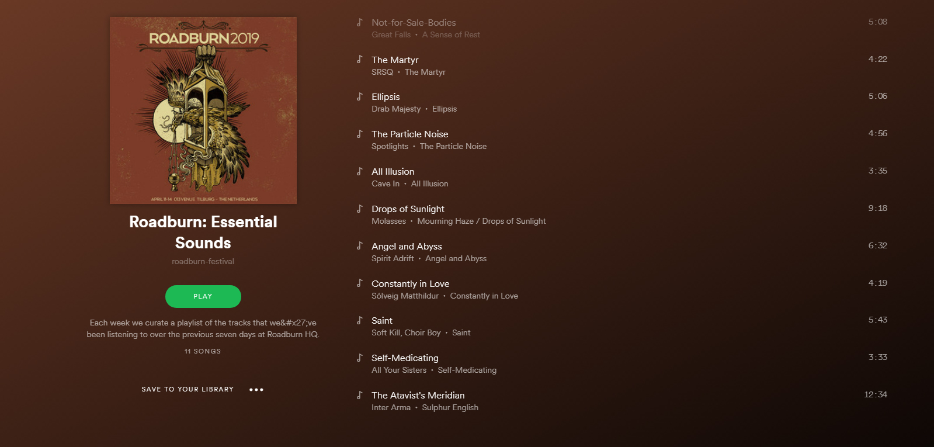
Task: Select the Saint track title
Action: pyautogui.click(x=382, y=321)
